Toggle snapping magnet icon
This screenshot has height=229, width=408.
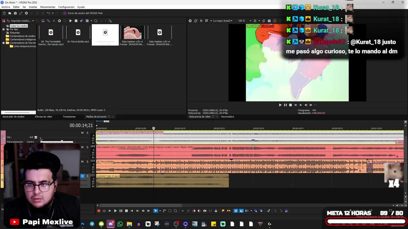coord(236,211)
